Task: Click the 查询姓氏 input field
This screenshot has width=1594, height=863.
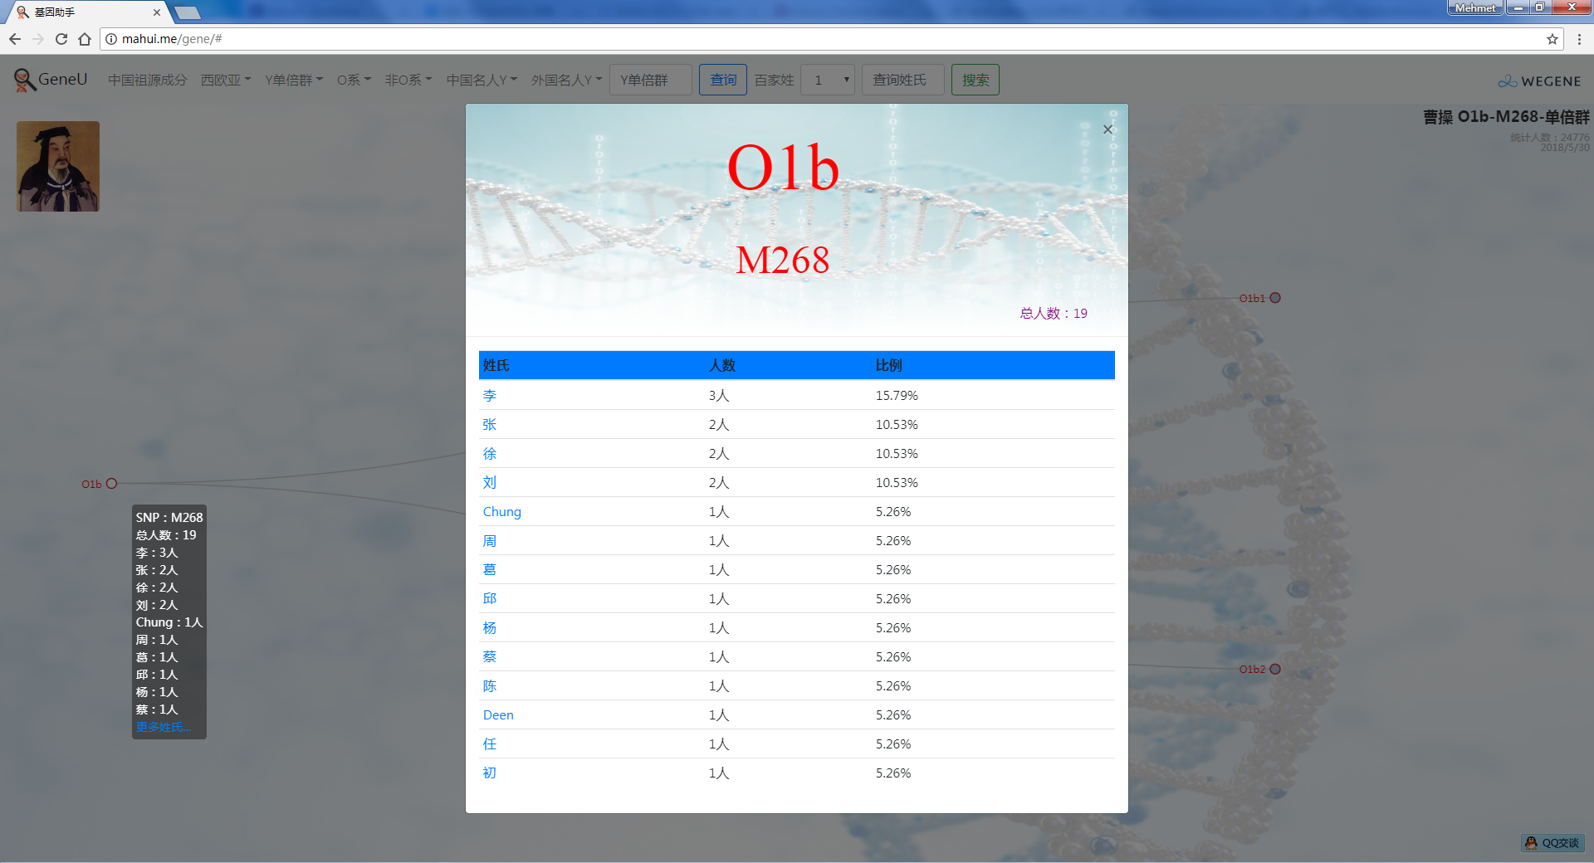Action: click(x=902, y=80)
